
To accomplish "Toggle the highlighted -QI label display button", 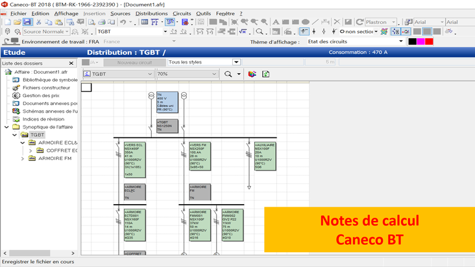I will point(406,32).
